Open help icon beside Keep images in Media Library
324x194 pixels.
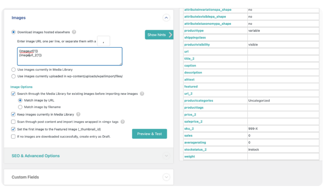point(78,114)
